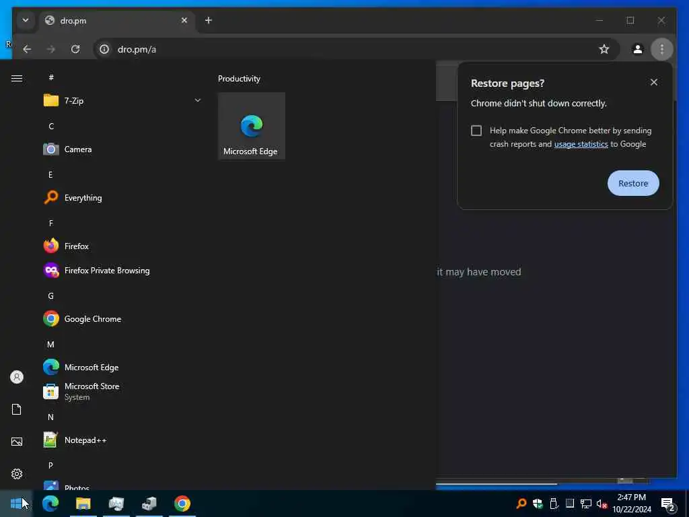Launch Camera from the app list

point(122,149)
